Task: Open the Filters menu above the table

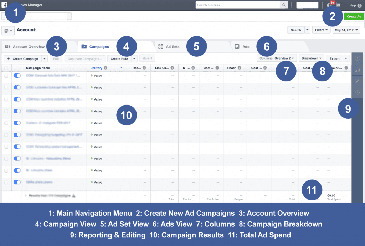Action: click(321, 30)
